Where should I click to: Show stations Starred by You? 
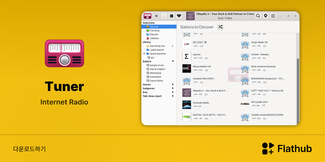coord(159,46)
